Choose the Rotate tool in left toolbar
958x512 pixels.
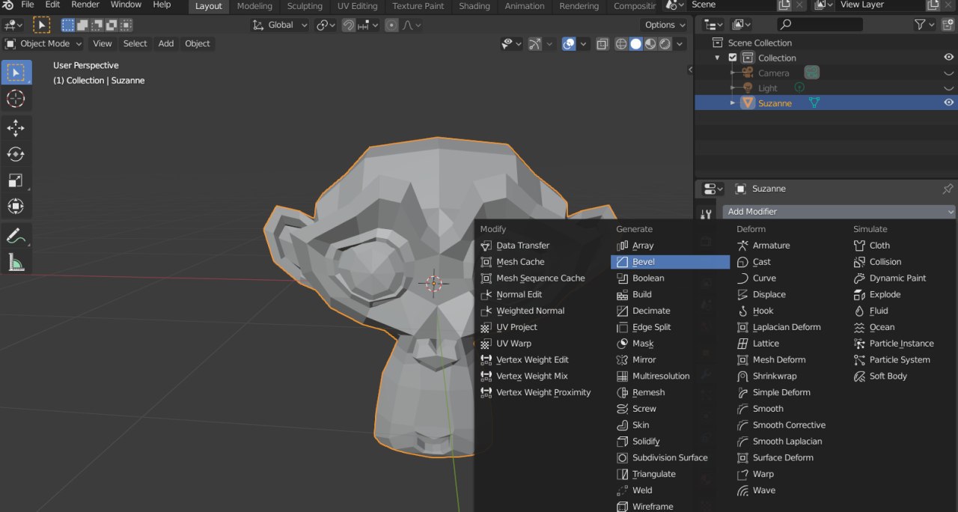tap(16, 154)
